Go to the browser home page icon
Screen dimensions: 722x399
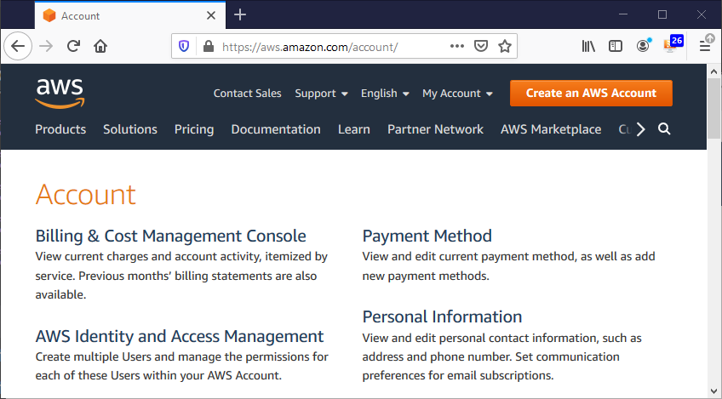pyautogui.click(x=100, y=47)
